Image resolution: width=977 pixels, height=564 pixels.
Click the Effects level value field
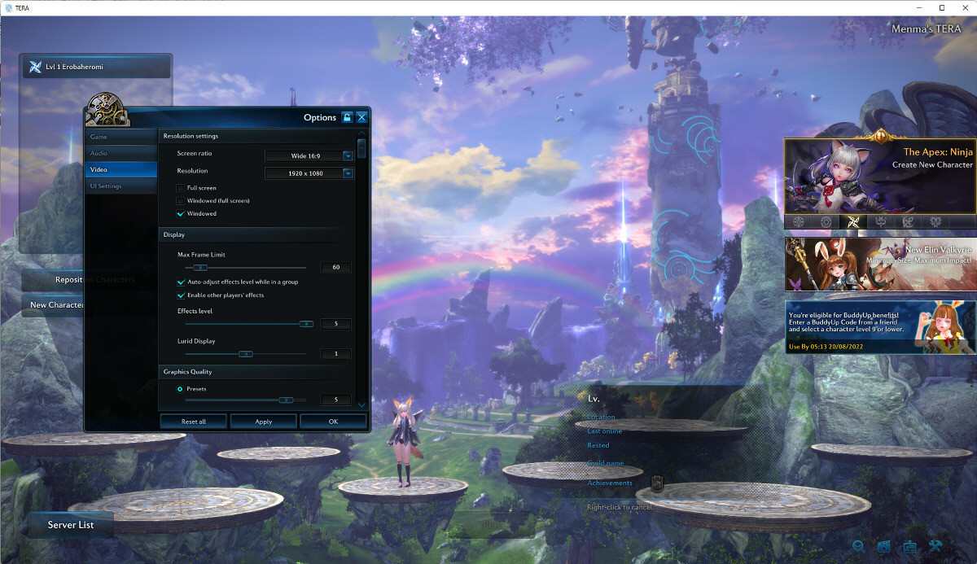[336, 324]
